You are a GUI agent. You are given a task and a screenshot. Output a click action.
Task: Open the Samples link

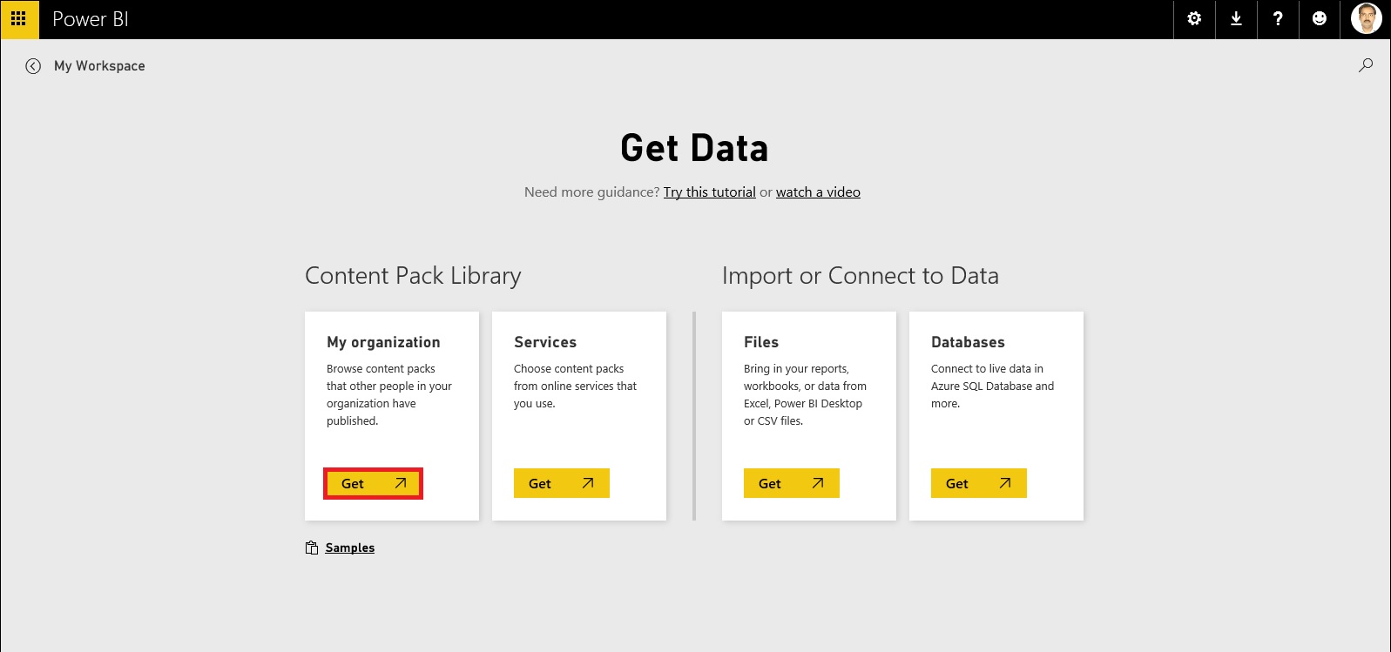coord(349,548)
